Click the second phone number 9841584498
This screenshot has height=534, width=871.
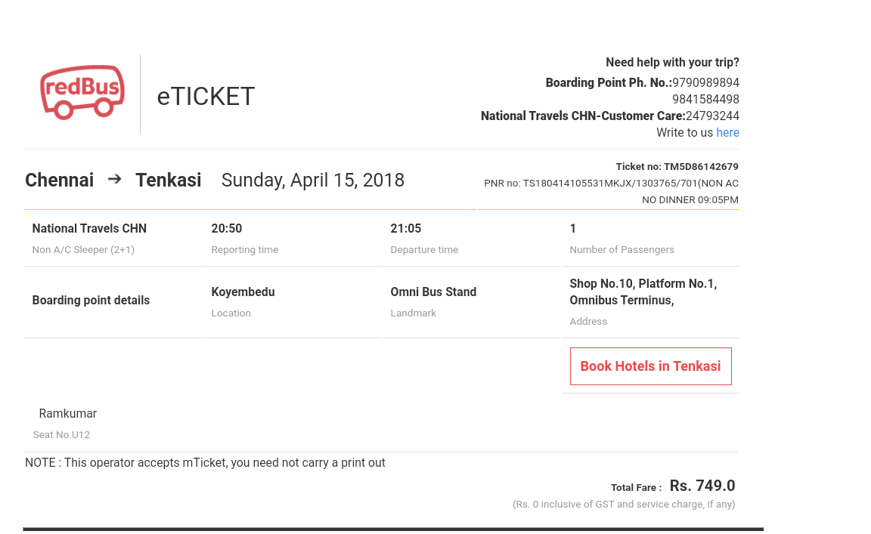point(705,100)
